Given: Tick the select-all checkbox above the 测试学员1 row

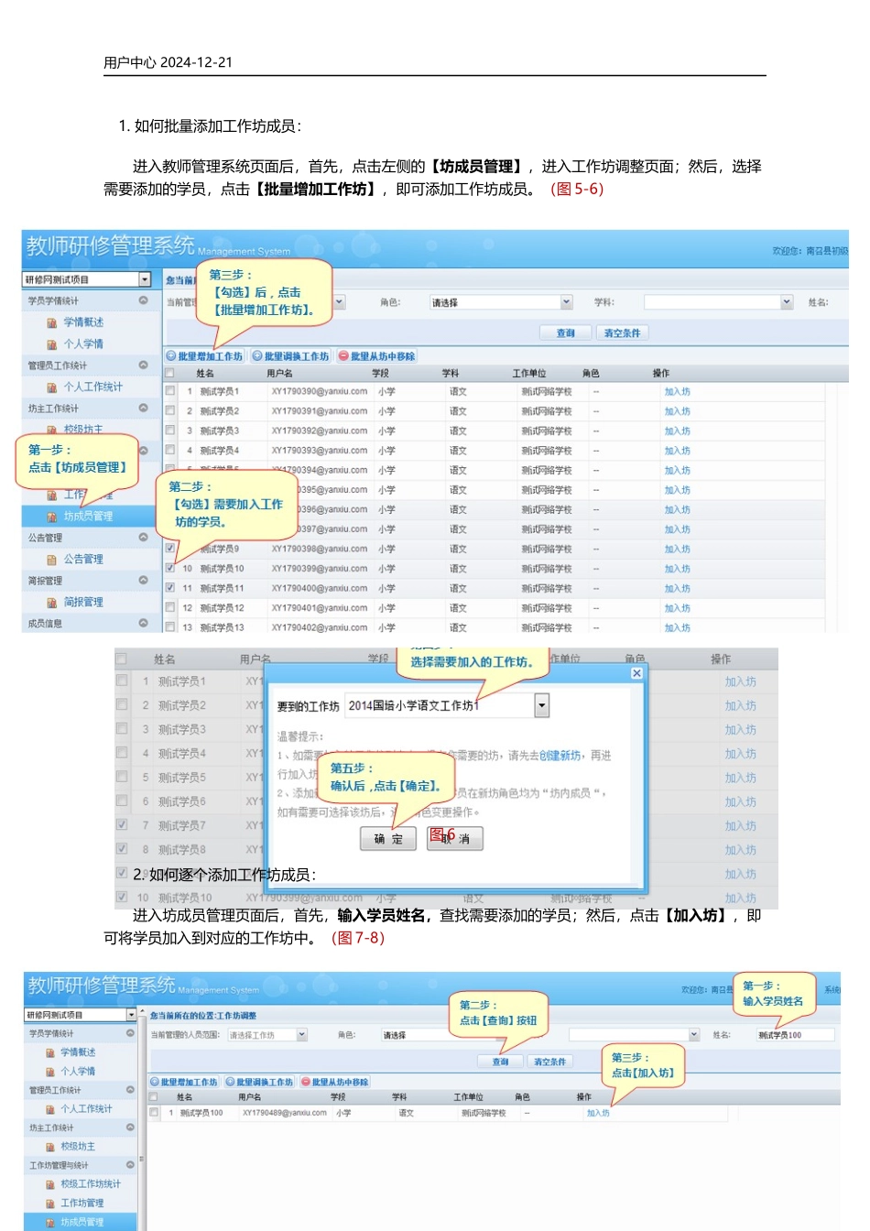Looking at the screenshot, I should 169,373.
